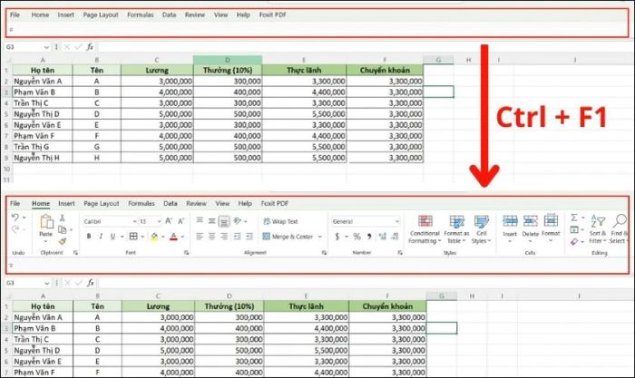Image resolution: width=635 pixels, height=378 pixels.
Task: Toggle Underline formatting
Action: point(112,237)
